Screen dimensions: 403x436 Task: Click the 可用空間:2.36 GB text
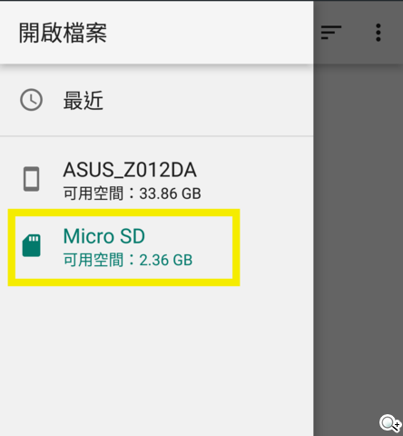click(128, 260)
